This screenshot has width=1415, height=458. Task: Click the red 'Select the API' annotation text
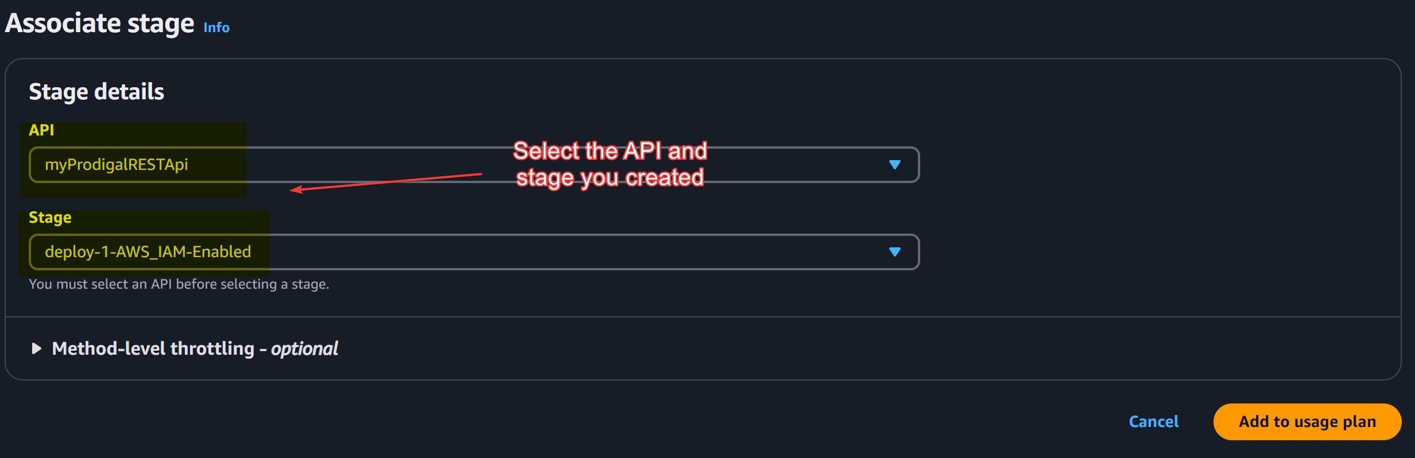pyautogui.click(x=610, y=151)
